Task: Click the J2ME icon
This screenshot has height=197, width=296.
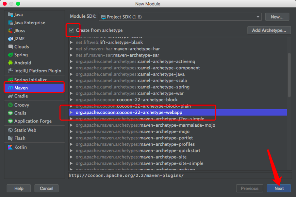Action: [x=10, y=39]
